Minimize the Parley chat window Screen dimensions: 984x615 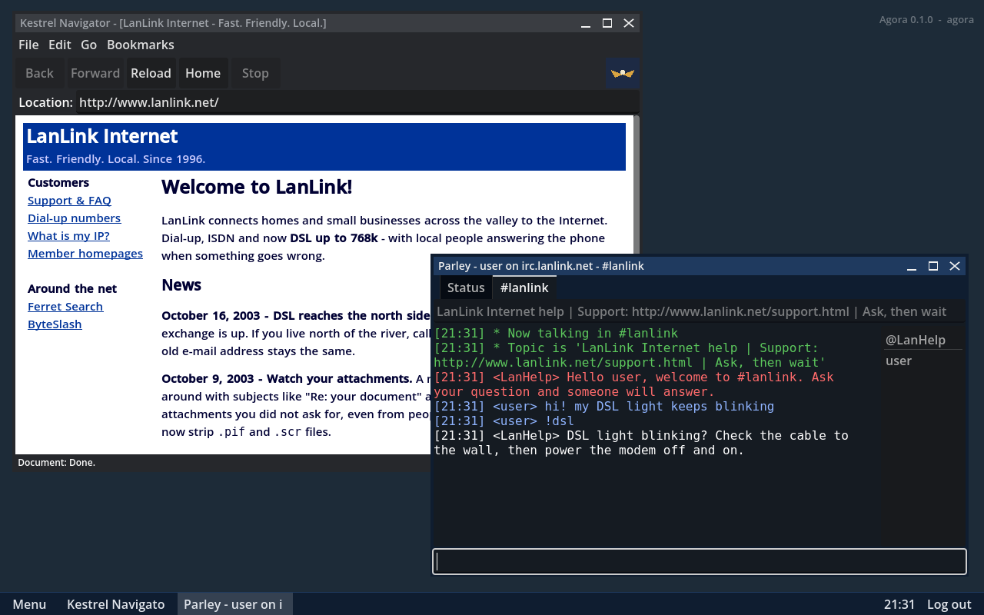tap(912, 266)
